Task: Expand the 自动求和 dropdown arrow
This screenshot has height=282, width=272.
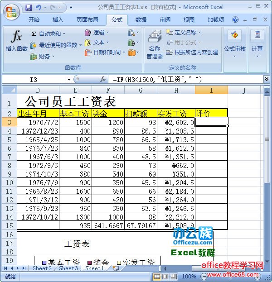Action: point(64,33)
